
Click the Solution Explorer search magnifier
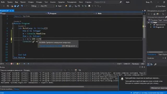tap(166, 17)
